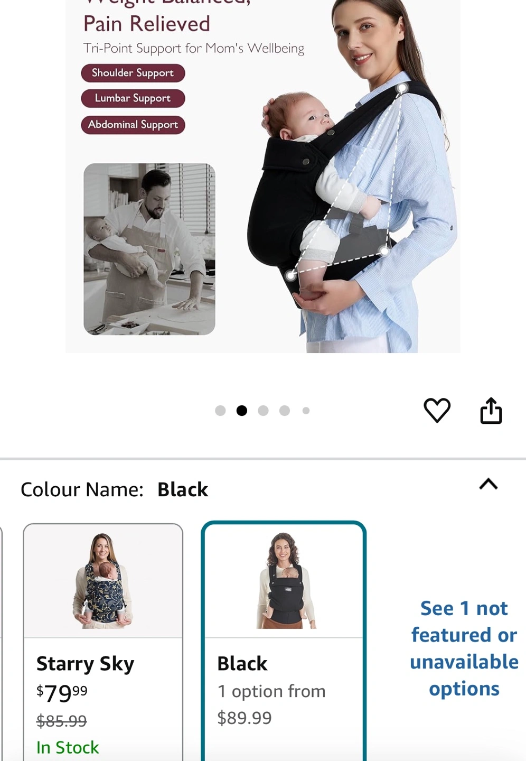Go to fourth image carousel dot

coord(285,411)
